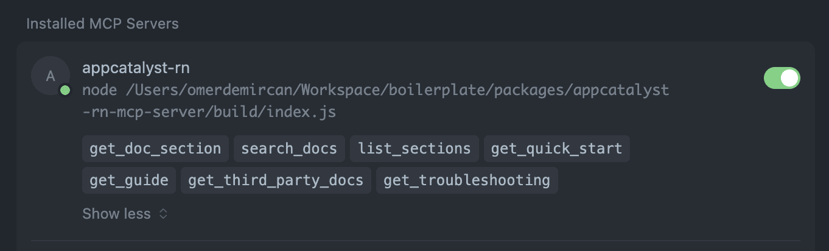829x251 pixels.
Task: Select the search_docs tool chip
Action: point(289,149)
